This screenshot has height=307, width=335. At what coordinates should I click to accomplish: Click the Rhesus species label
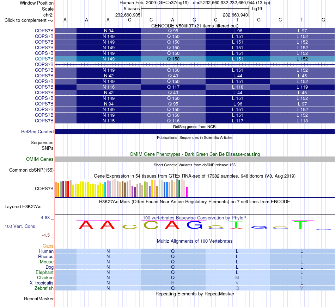pos(46,256)
